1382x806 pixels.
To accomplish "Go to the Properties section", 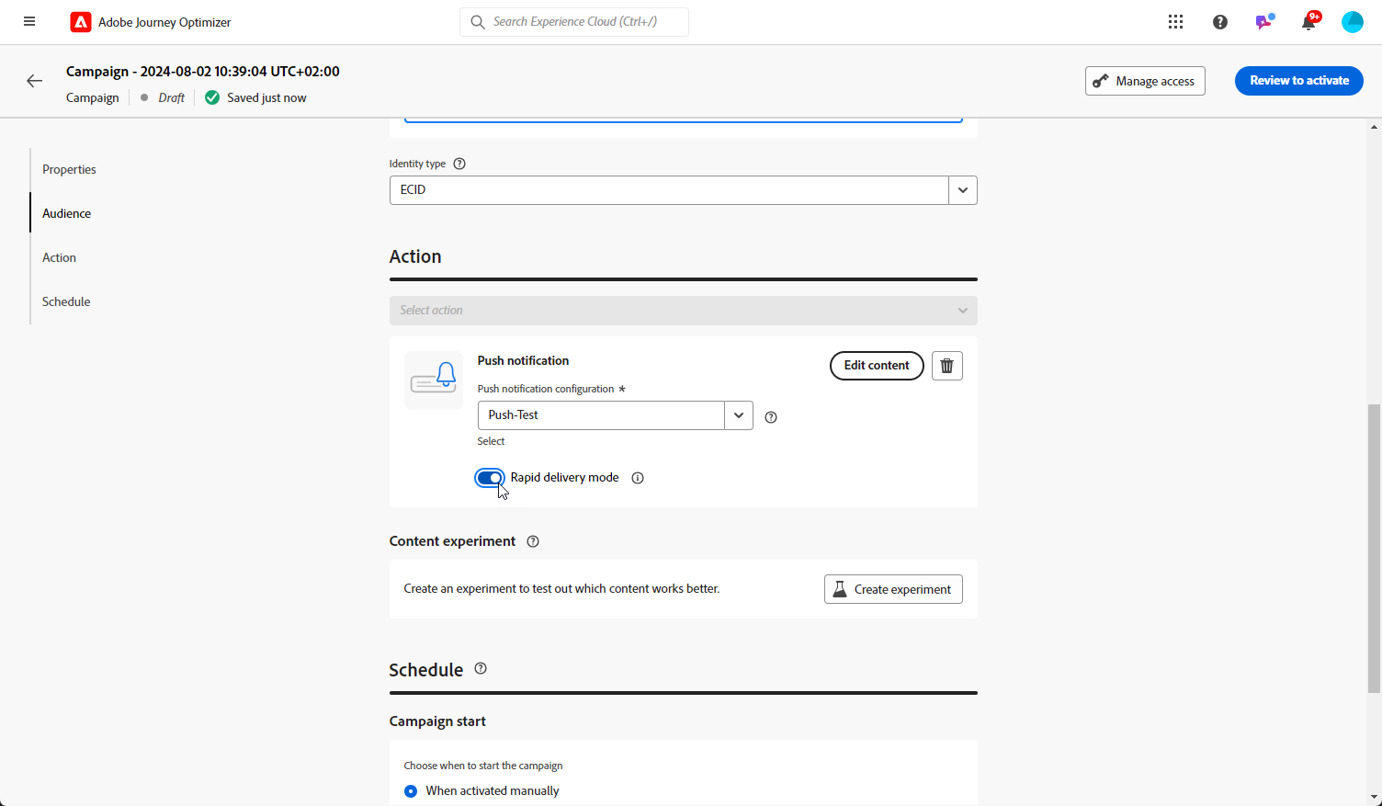I will pos(69,170).
